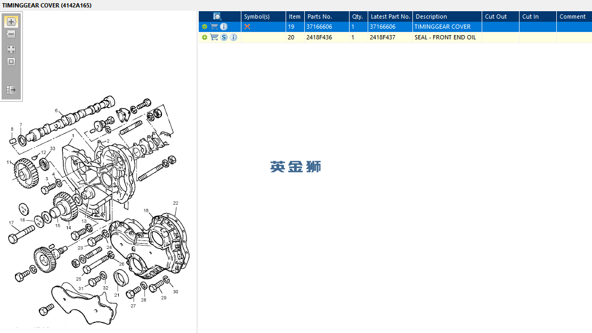Click callout 18 on the diagram
This screenshot has height=333, width=592.
[146, 211]
